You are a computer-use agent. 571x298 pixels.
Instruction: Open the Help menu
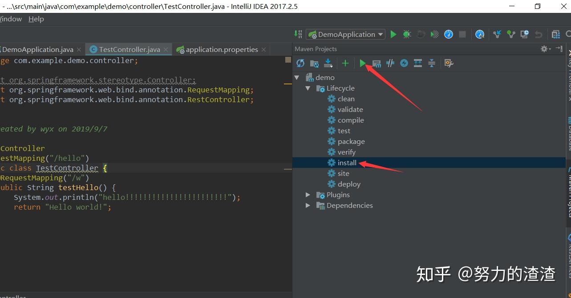36,19
